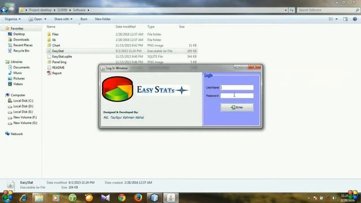Click the Username input field
Screen dimensions: 361x203
237,87
